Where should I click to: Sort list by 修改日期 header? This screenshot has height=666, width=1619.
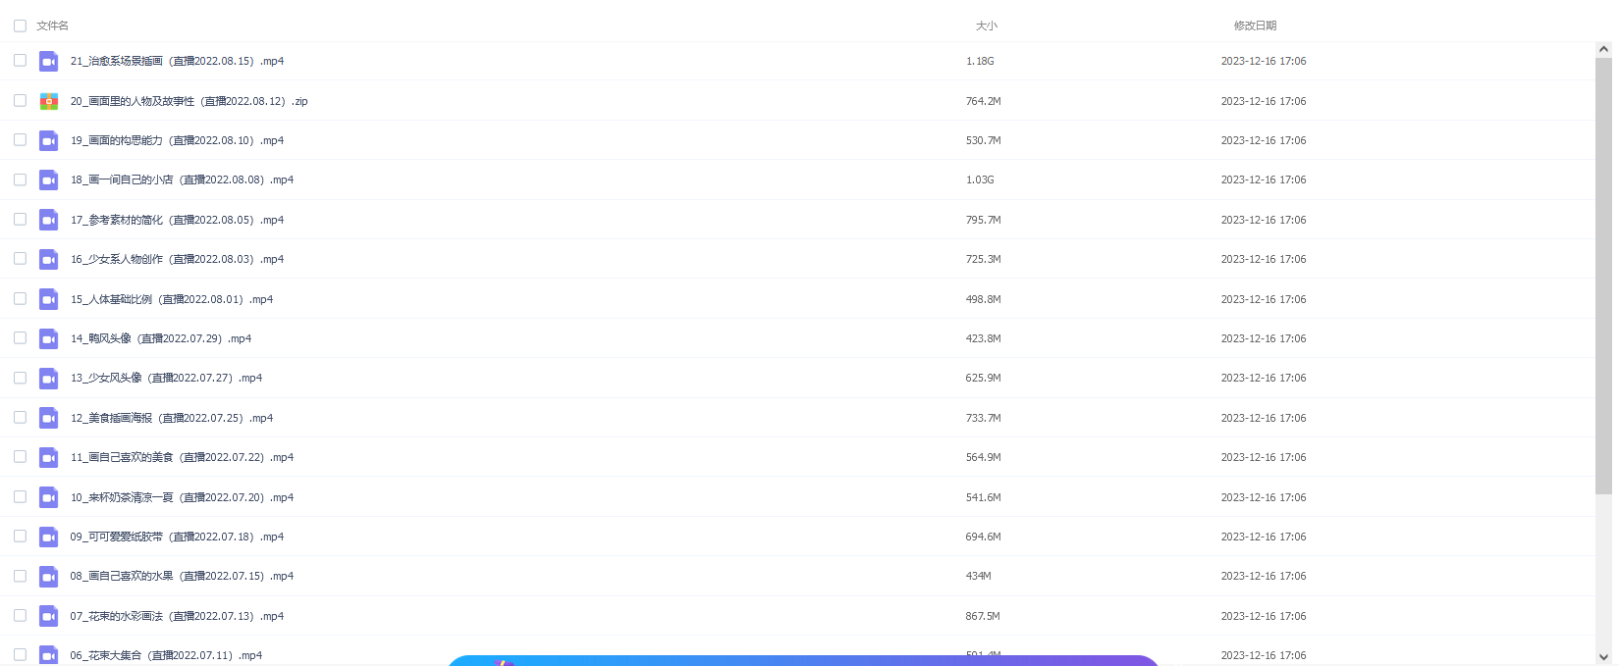point(1255,26)
